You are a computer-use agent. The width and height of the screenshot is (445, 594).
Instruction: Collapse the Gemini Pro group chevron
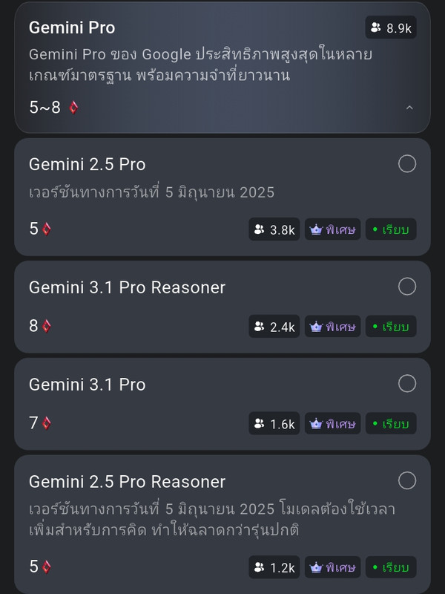409,108
